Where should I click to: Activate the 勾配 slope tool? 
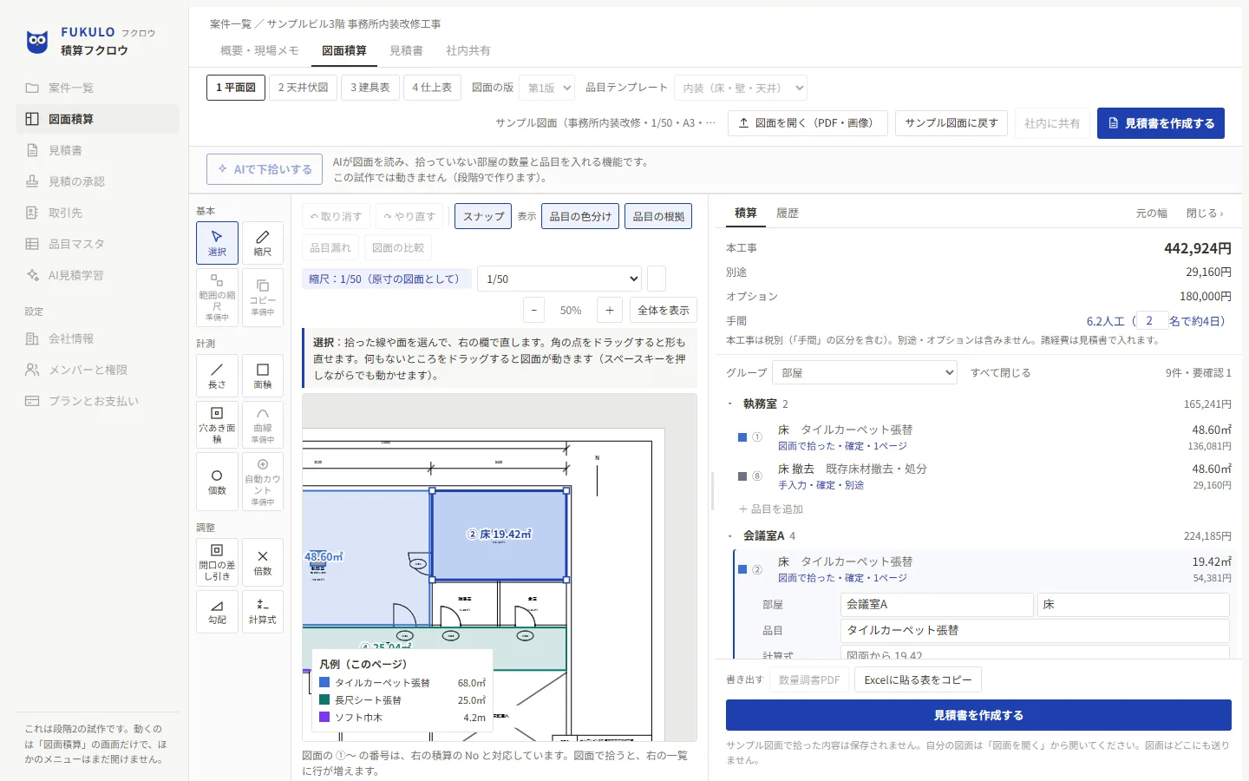click(x=217, y=612)
